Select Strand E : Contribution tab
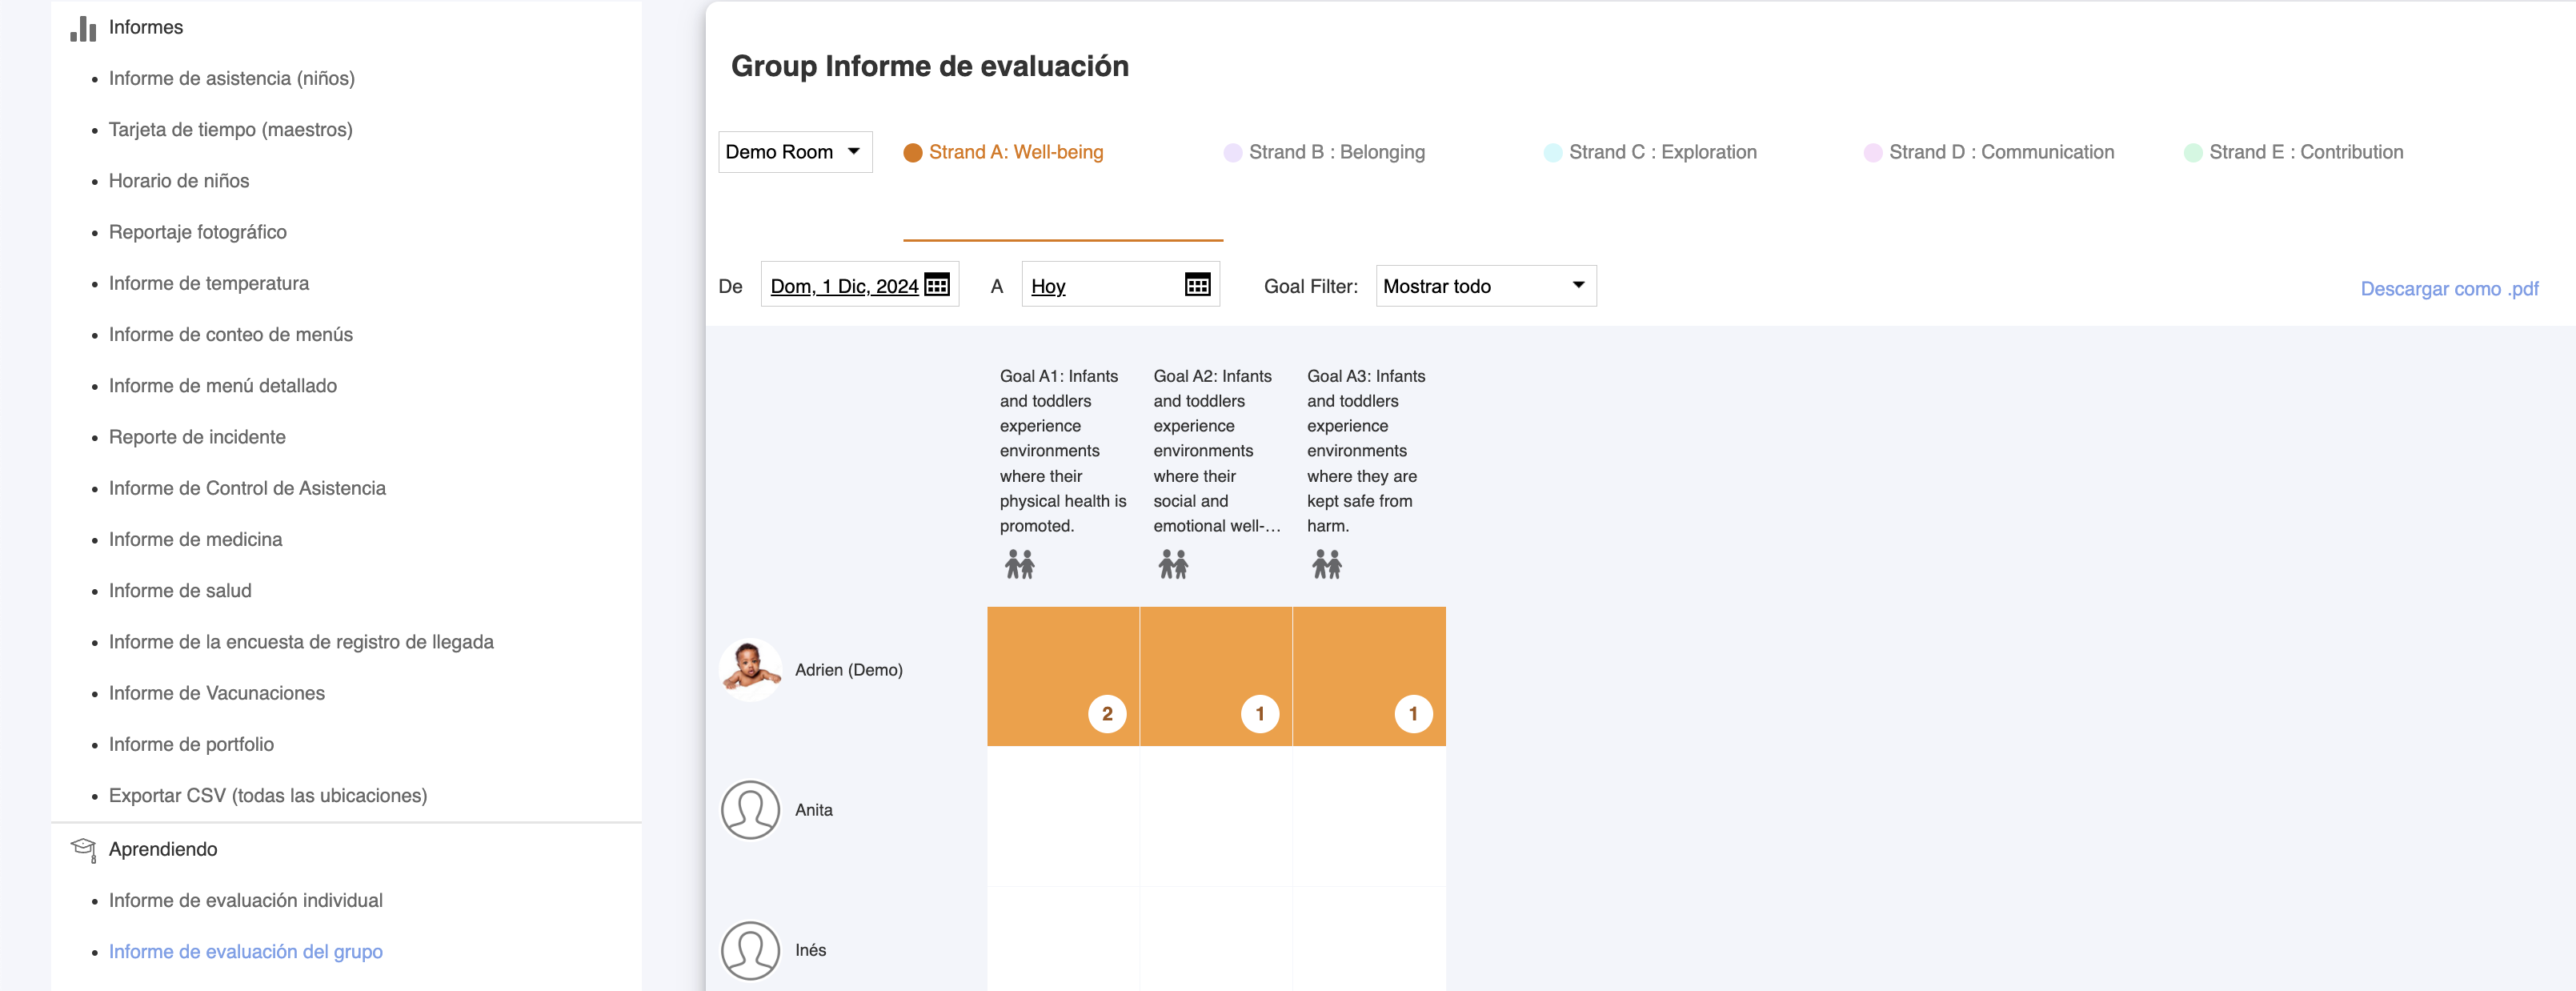 2305,152
